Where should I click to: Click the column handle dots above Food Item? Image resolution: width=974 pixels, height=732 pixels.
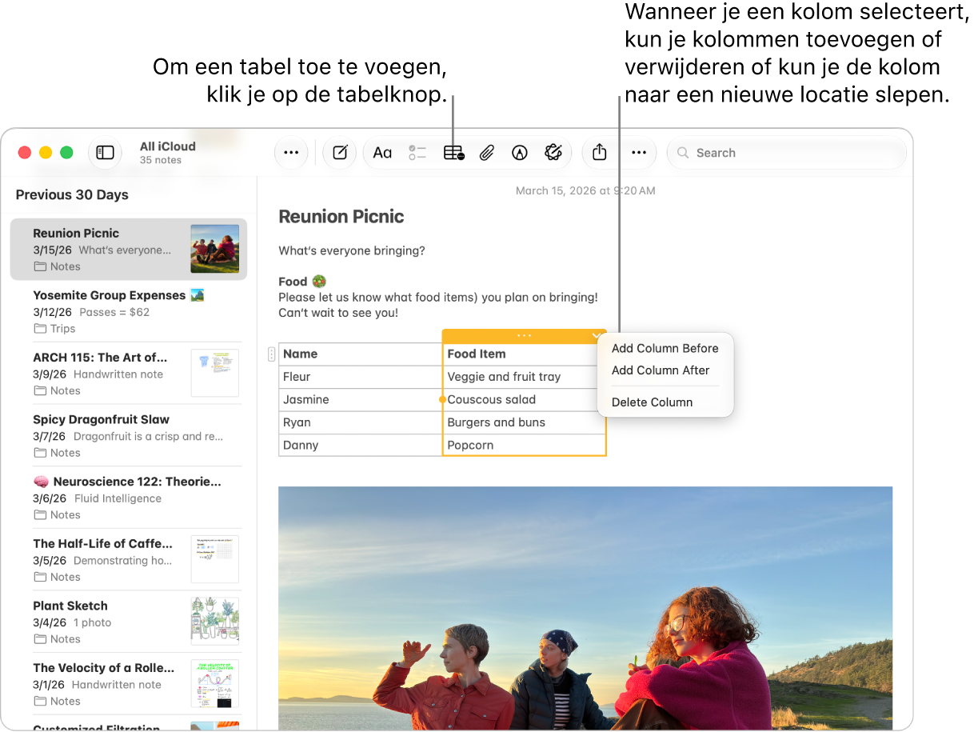[524, 336]
